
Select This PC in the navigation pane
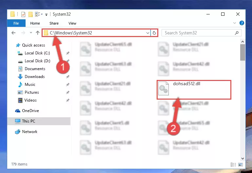point(29,121)
